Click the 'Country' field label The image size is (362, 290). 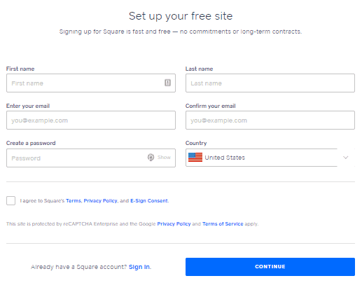pos(196,143)
